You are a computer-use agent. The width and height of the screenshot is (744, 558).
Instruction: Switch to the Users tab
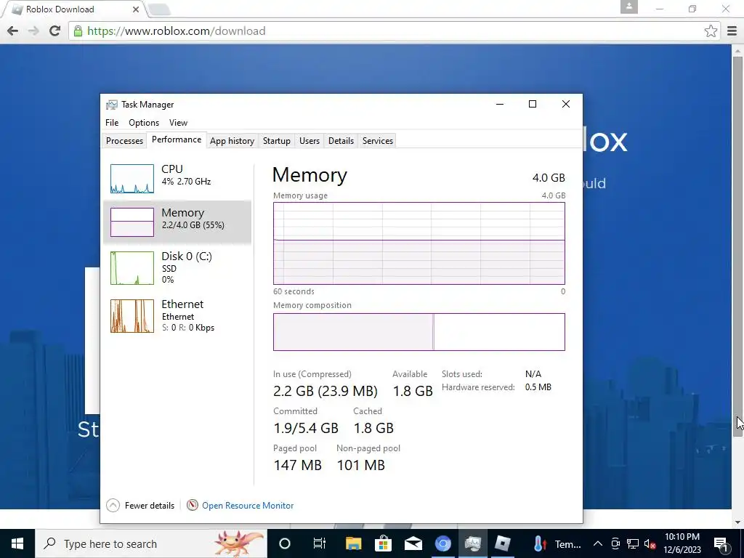310,140
